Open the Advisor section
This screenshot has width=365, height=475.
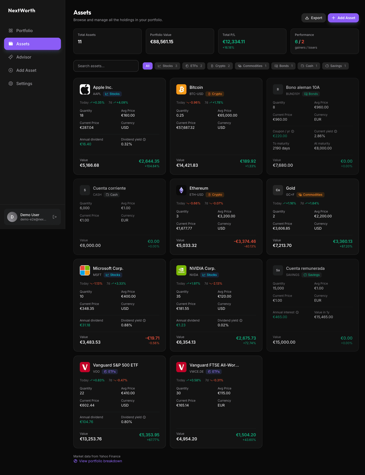(x=32, y=57)
